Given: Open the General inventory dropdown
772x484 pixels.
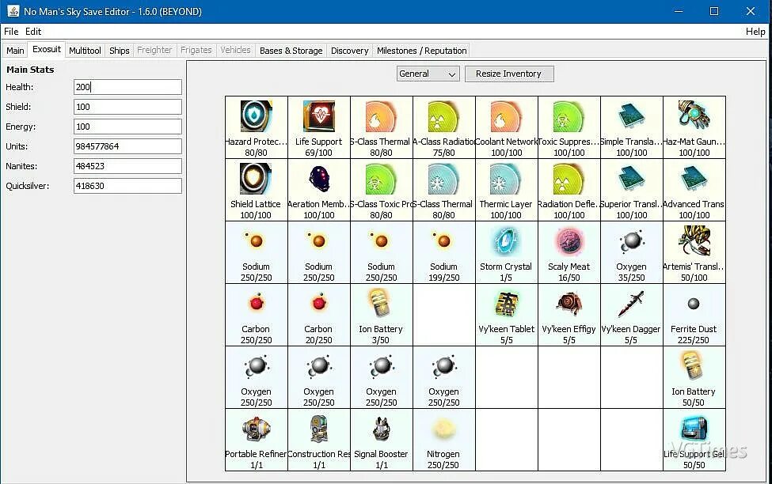Looking at the screenshot, I should tap(428, 74).
